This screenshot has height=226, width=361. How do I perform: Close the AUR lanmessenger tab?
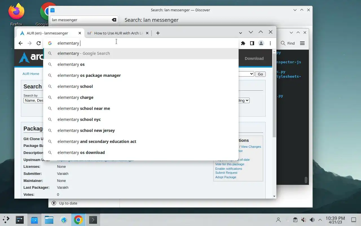[80, 33]
